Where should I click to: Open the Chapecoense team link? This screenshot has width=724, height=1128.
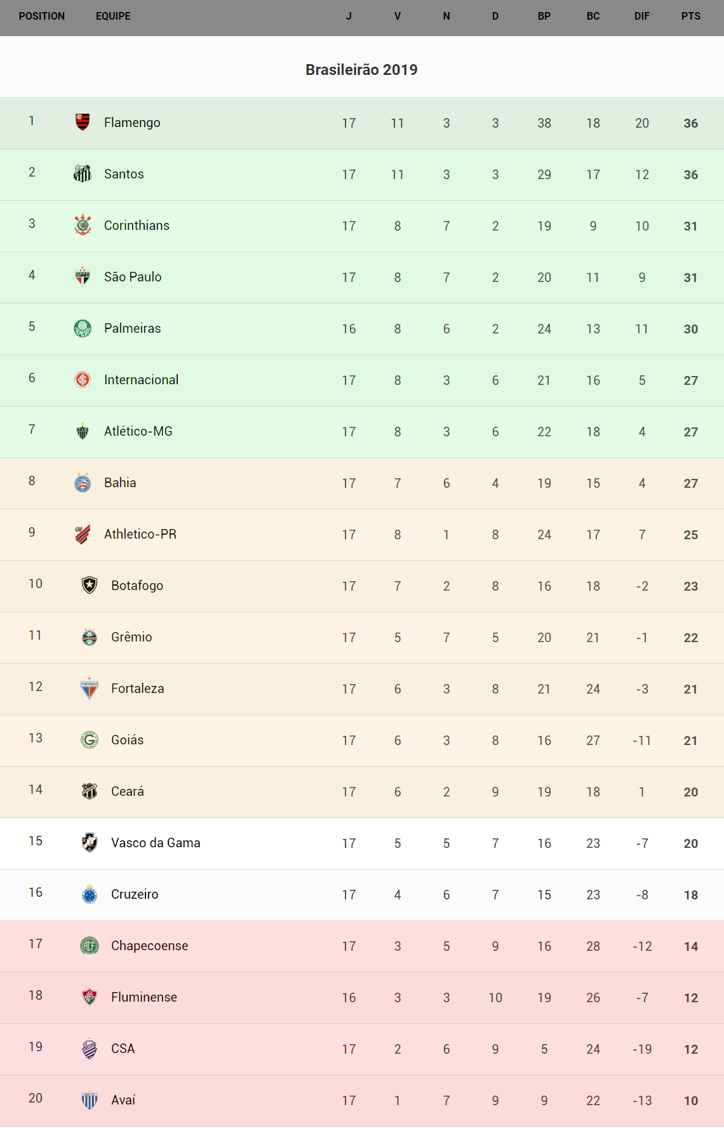149,946
